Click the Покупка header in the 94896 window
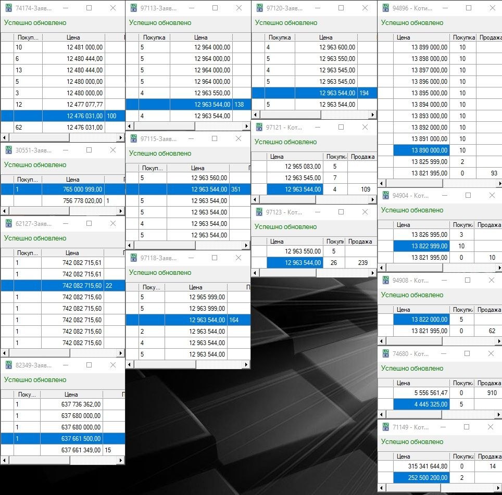Viewport: 502px width, 495px height. click(463, 37)
